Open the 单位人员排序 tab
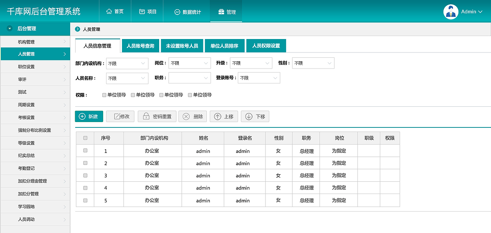Image resolution: width=491 pixels, height=233 pixels. [x=225, y=45]
